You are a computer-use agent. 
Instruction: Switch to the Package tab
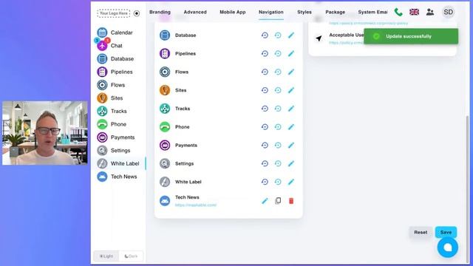(x=335, y=12)
